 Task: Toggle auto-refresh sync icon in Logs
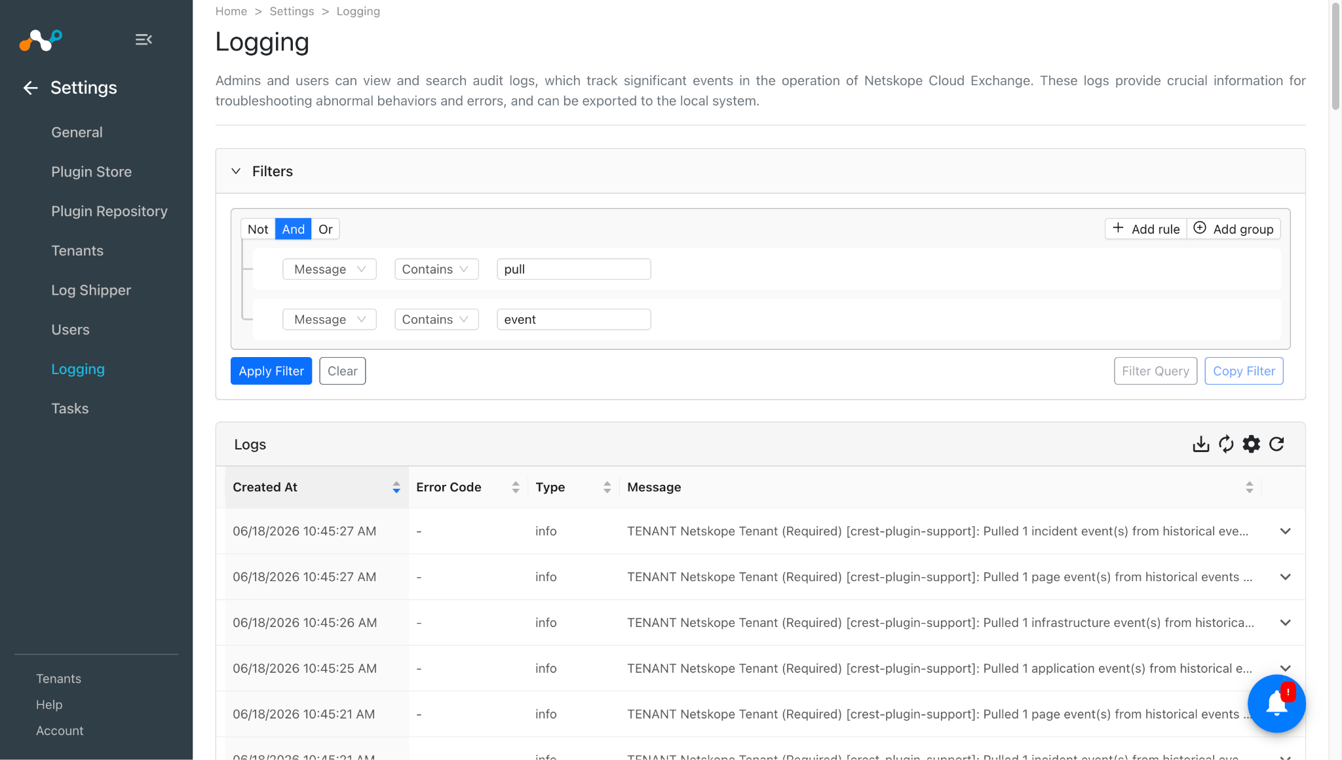[x=1226, y=444]
